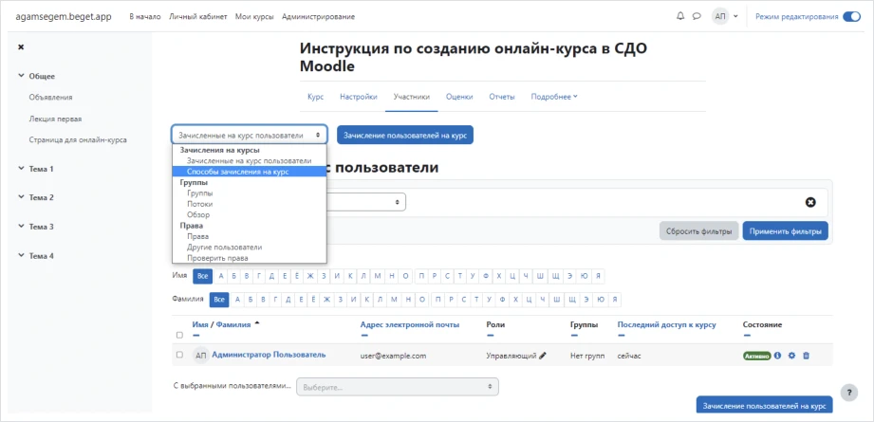Image resolution: width=874 pixels, height=422 pixels.
Task: Open the user menu chevron next to АП
Action: [735, 17]
